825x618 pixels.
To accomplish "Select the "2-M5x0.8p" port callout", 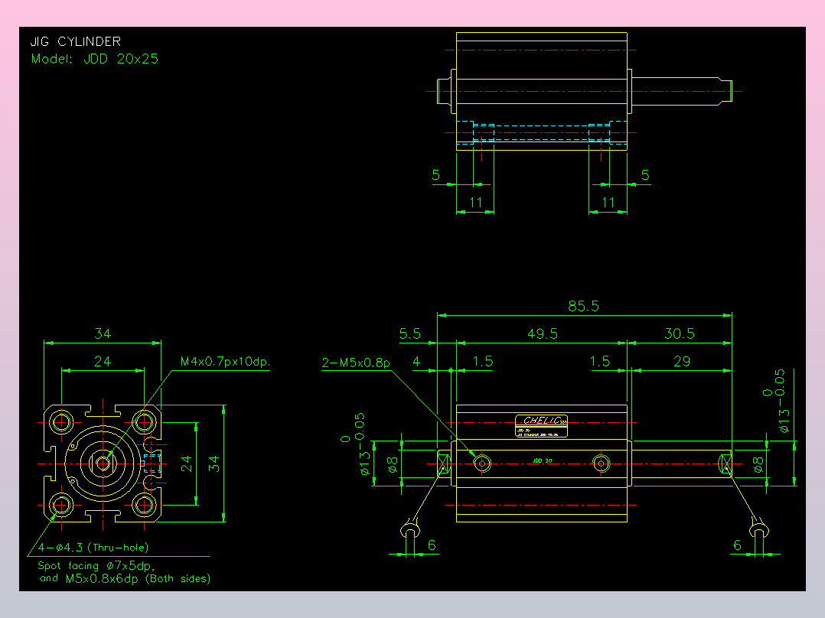I will click(x=356, y=363).
